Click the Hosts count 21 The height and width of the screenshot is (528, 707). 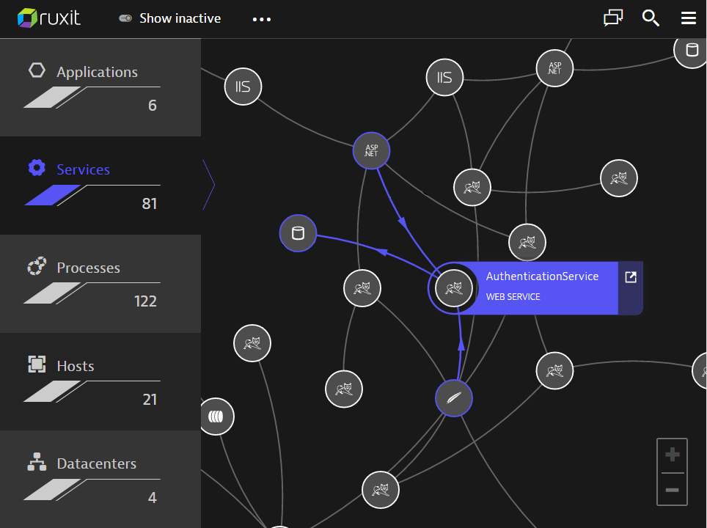coord(150,400)
